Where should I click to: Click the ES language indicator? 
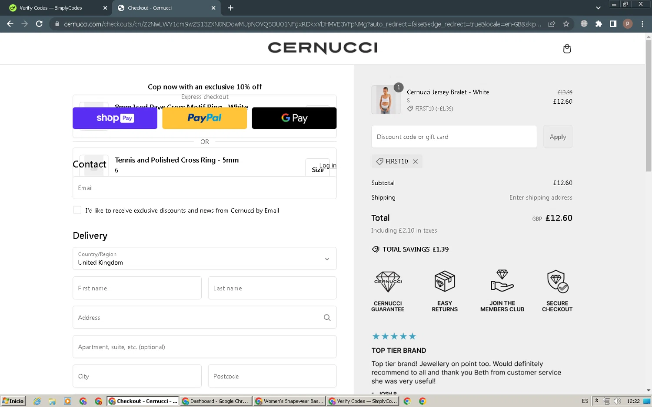pyautogui.click(x=585, y=401)
